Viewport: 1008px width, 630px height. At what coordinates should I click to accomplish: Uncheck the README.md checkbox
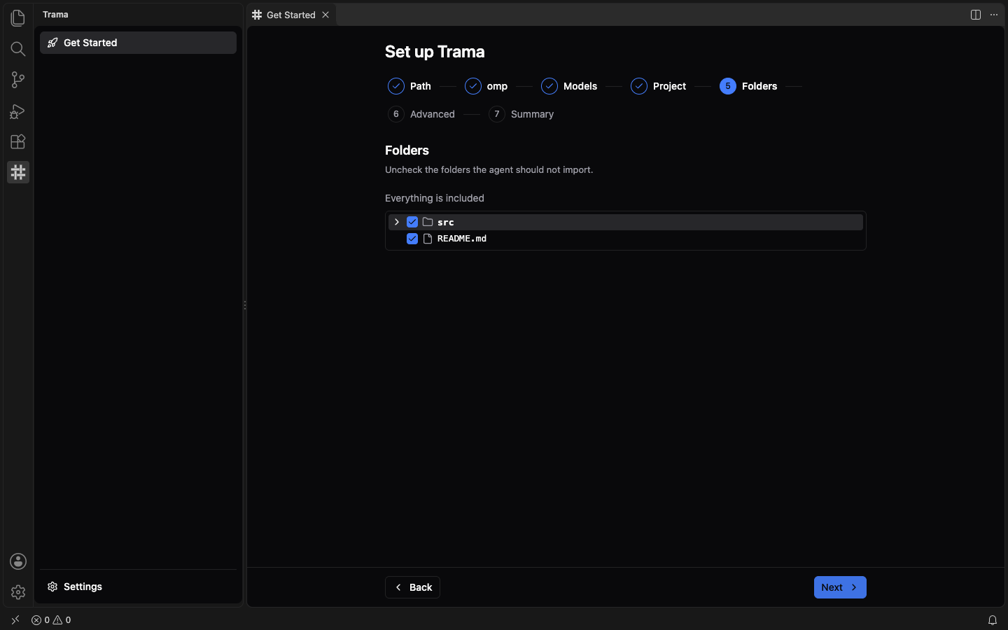point(412,239)
